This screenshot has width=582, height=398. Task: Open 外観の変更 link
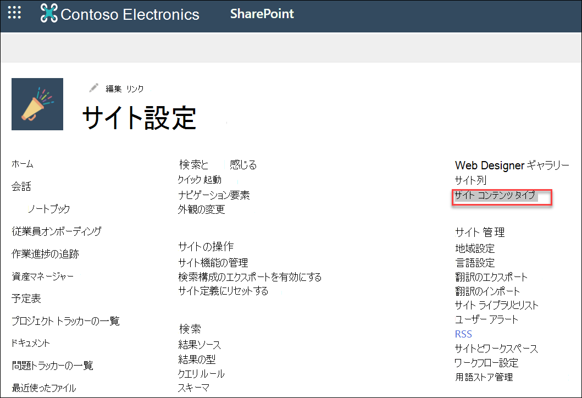pos(202,209)
